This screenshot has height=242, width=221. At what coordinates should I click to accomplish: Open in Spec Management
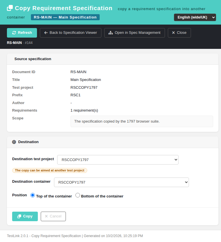point(135,33)
